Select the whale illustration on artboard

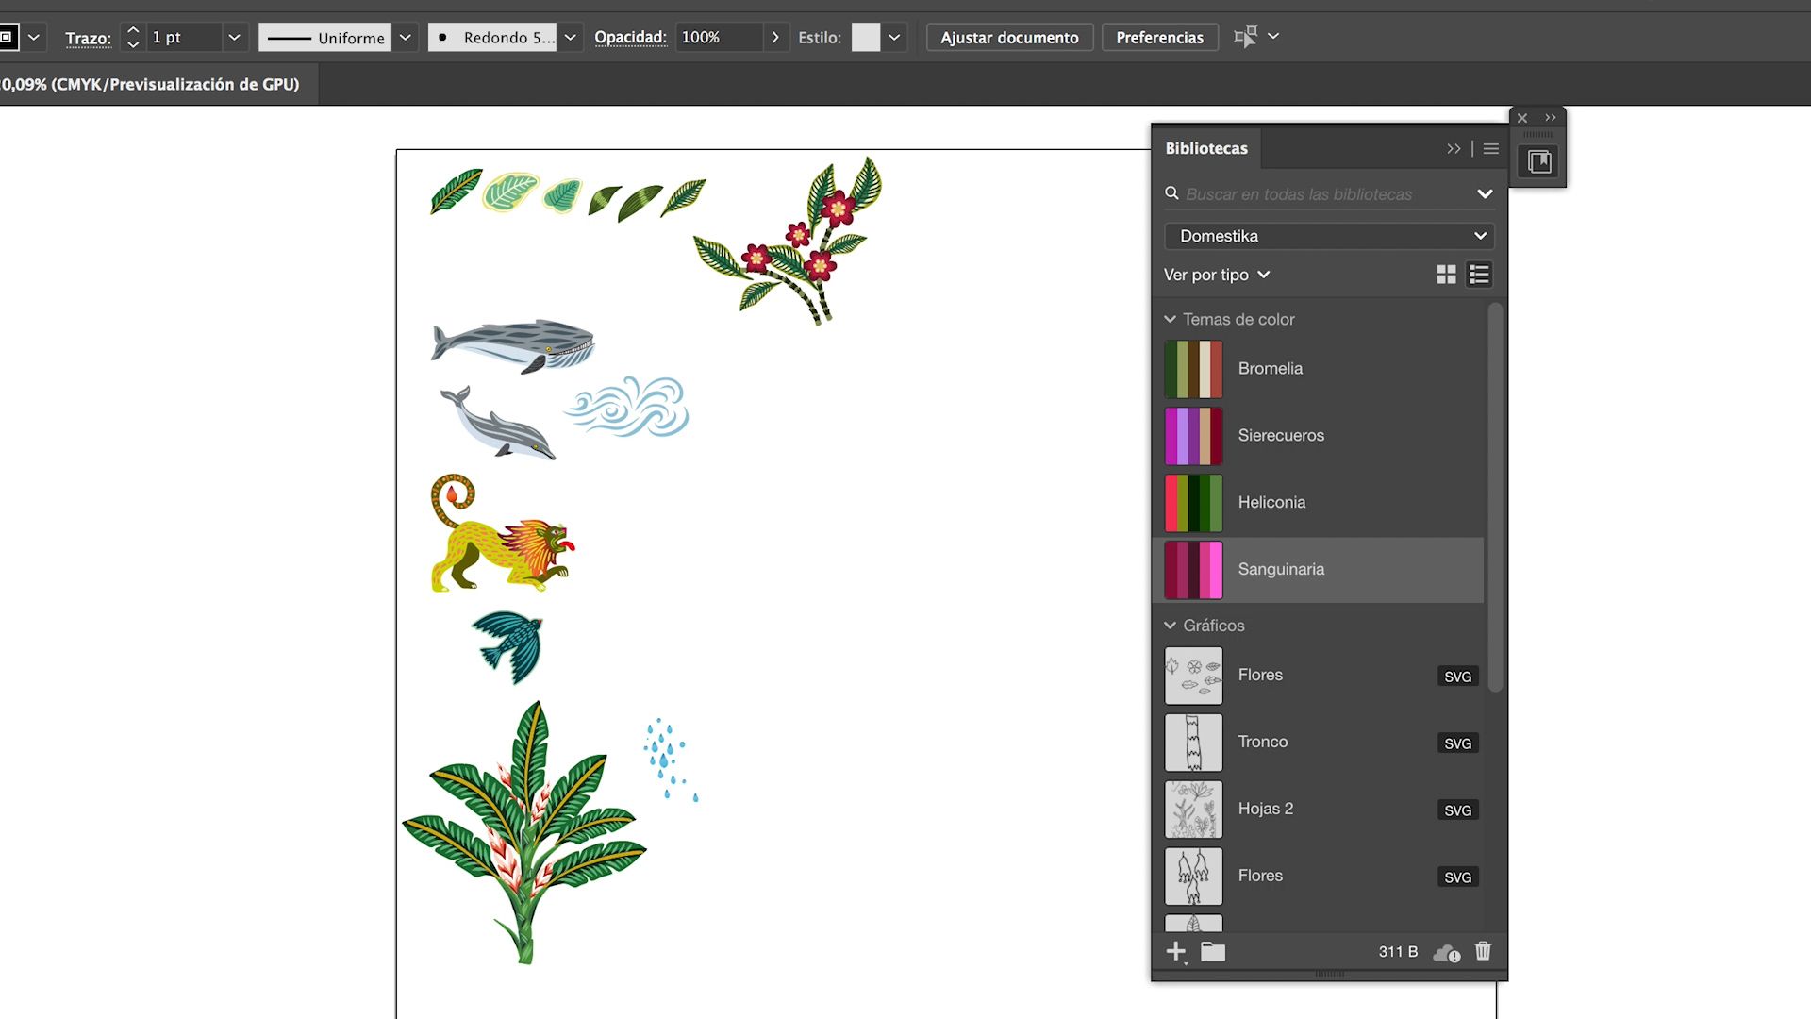pos(513,345)
